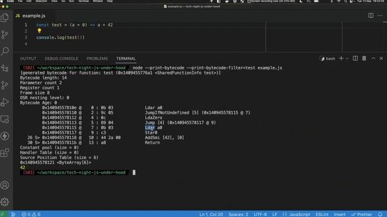The height and width of the screenshot is (217, 387).
Task: Open the Explorer view in activity bar
Action: (5, 17)
